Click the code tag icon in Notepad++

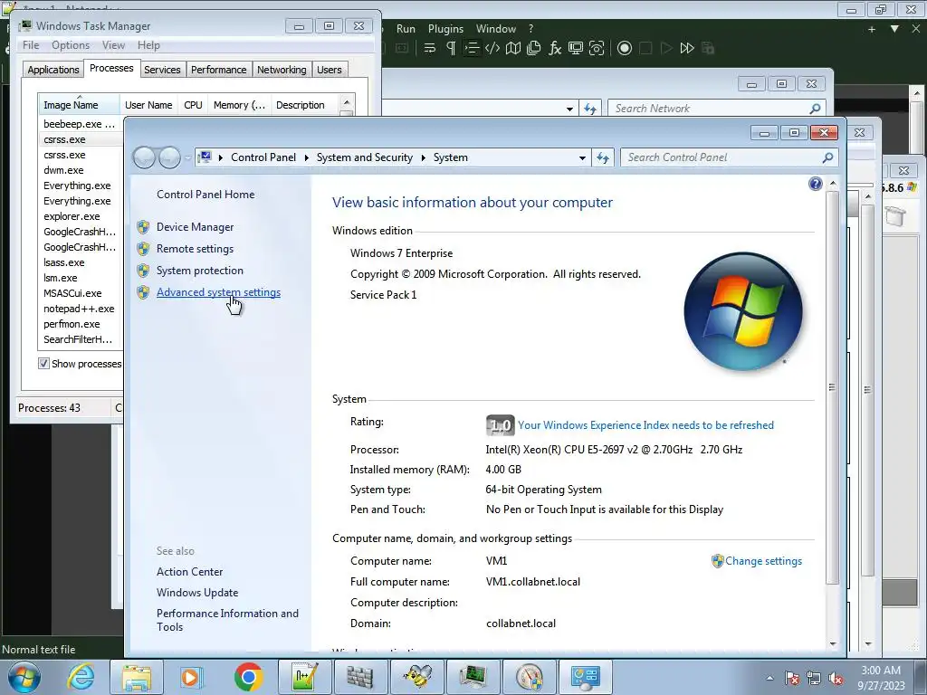point(492,48)
